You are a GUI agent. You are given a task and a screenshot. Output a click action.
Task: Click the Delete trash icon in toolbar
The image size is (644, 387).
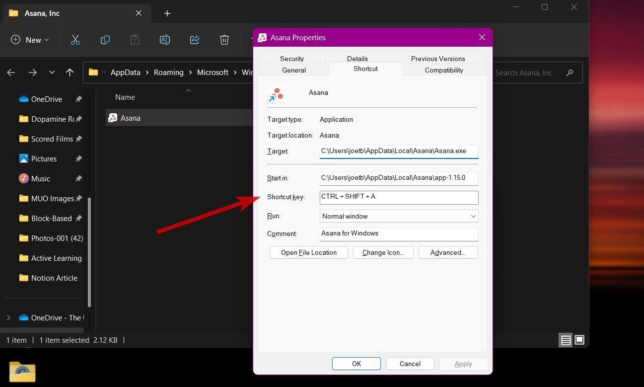pos(224,40)
